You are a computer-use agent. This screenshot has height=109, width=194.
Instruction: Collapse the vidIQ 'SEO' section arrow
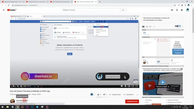[183, 57]
